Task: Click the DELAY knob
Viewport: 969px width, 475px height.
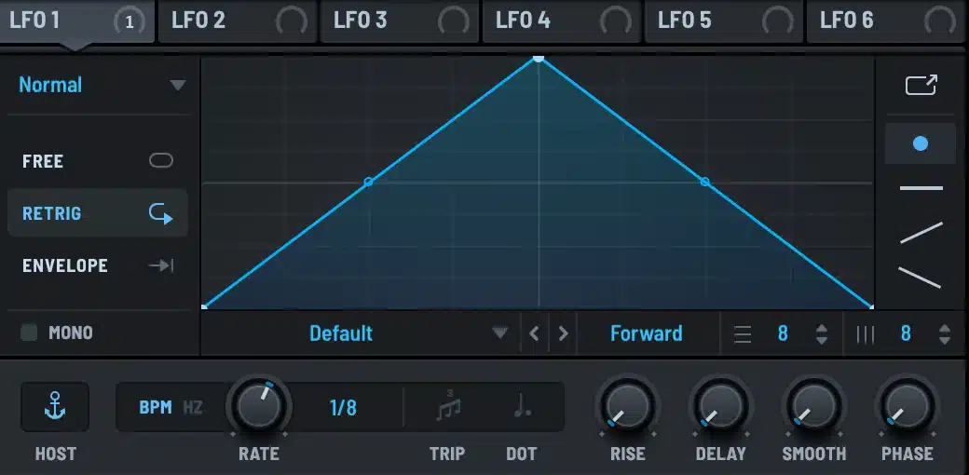Action: point(720,406)
